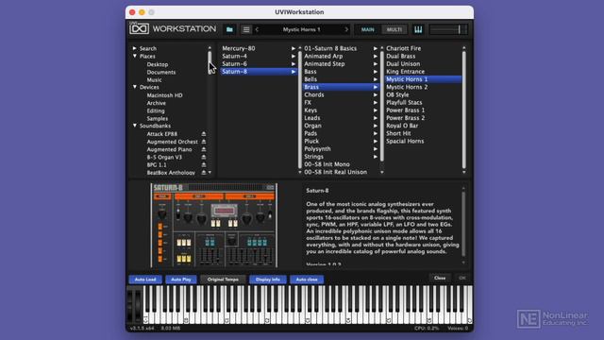This screenshot has width=604, height=340.
Task: Click the description panel scrollbar
Action: point(463,225)
